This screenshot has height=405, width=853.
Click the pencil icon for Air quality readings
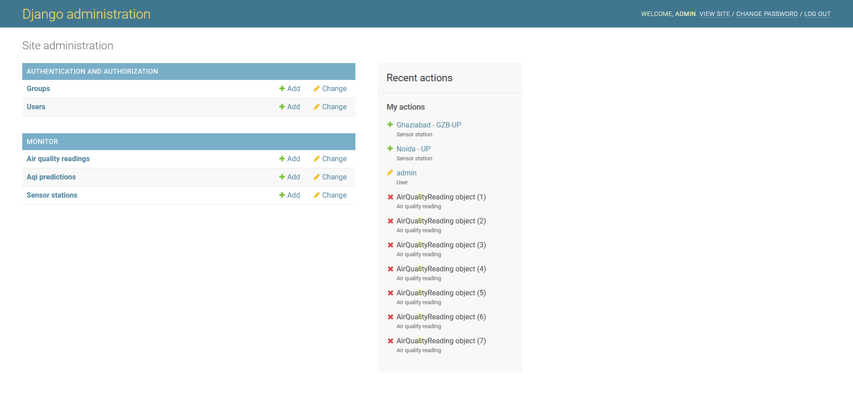pyautogui.click(x=316, y=159)
